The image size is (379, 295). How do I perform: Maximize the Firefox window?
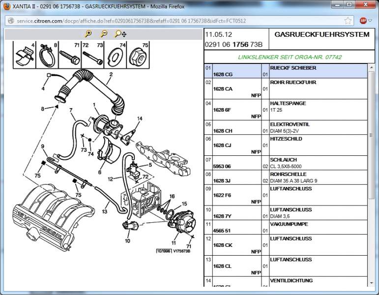point(349,4)
